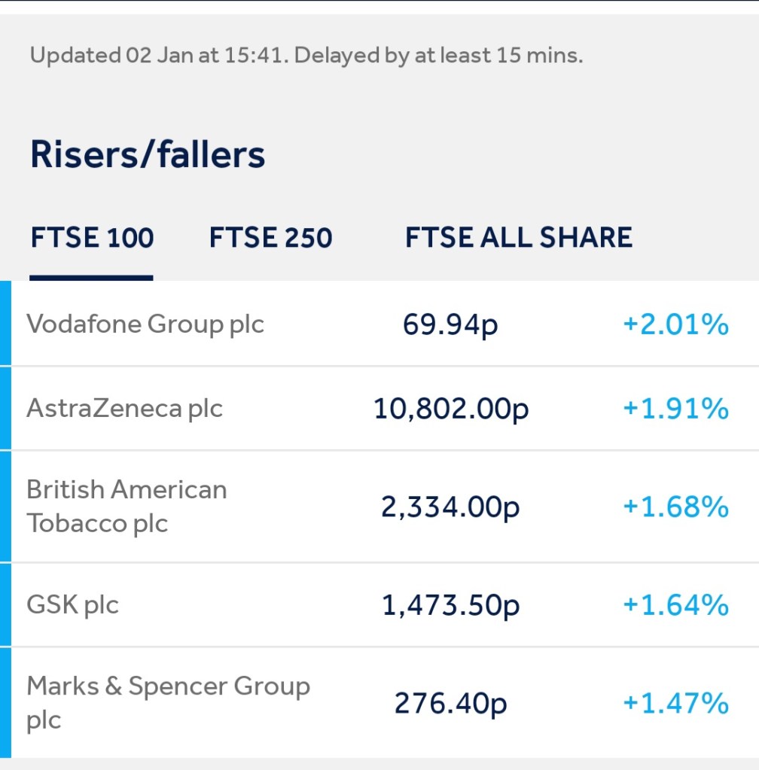Image resolution: width=759 pixels, height=770 pixels.
Task: Click GSK's +1.64% change figure
Action: pos(675,605)
